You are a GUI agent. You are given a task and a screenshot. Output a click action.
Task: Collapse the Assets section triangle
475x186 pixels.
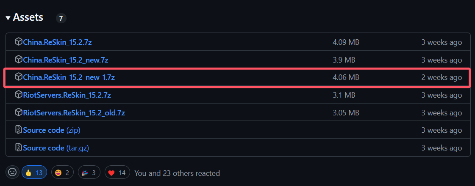pyautogui.click(x=8, y=18)
